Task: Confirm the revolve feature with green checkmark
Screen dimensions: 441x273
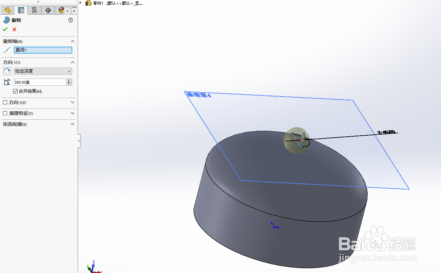Action: pos(5,29)
